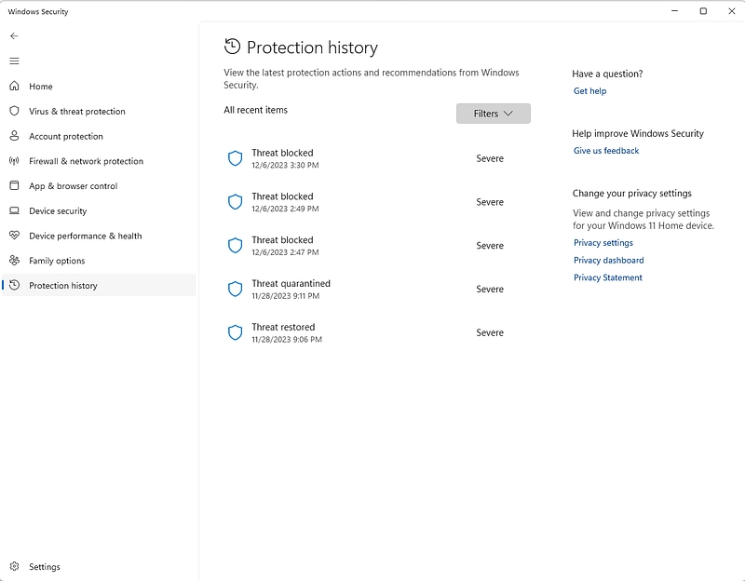This screenshot has width=745, height=581.
Task: Open Device performance & health heart icon
Action: coord(14,236)
